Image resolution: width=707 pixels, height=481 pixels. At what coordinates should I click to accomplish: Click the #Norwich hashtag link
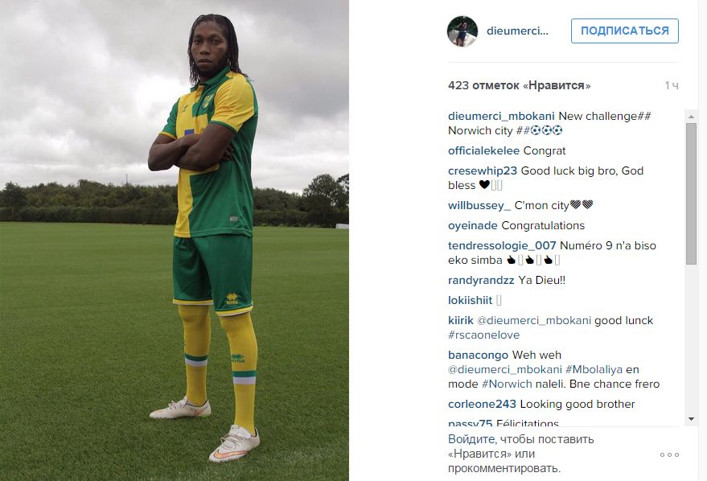click(x=507, y=384)
